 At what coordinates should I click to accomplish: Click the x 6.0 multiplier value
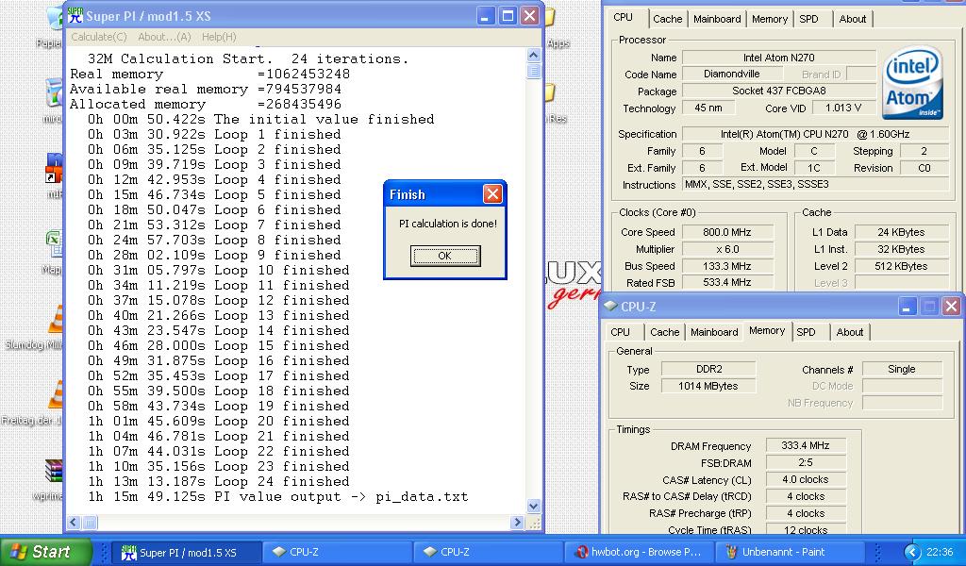727,249
